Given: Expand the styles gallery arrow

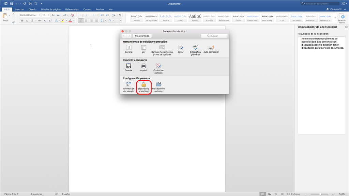Looking at the screenshot, I should pos(335,18).
